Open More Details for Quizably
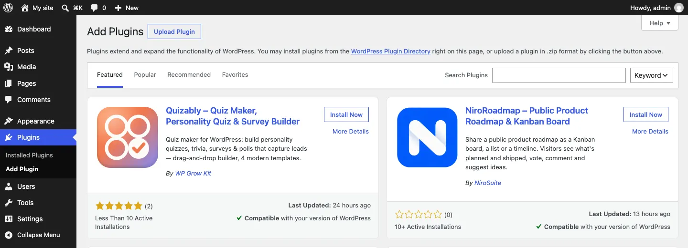688x248 pixels. pyautogui.click(x=351, y=132)
